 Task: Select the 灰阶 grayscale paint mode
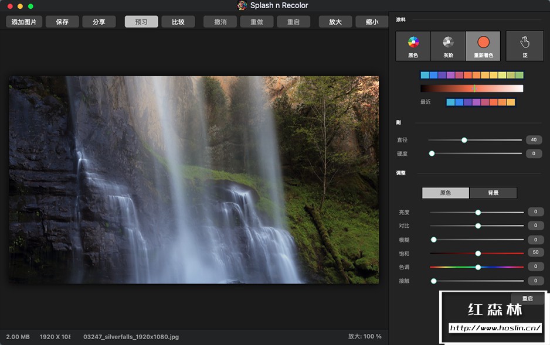(x=448, y=46)
